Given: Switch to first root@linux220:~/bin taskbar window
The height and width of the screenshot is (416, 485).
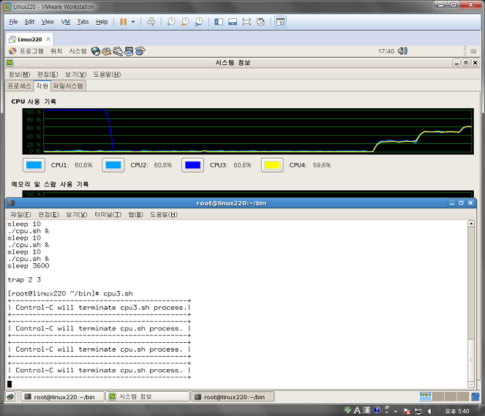Looking at the screenshot, I should [62, 397].
